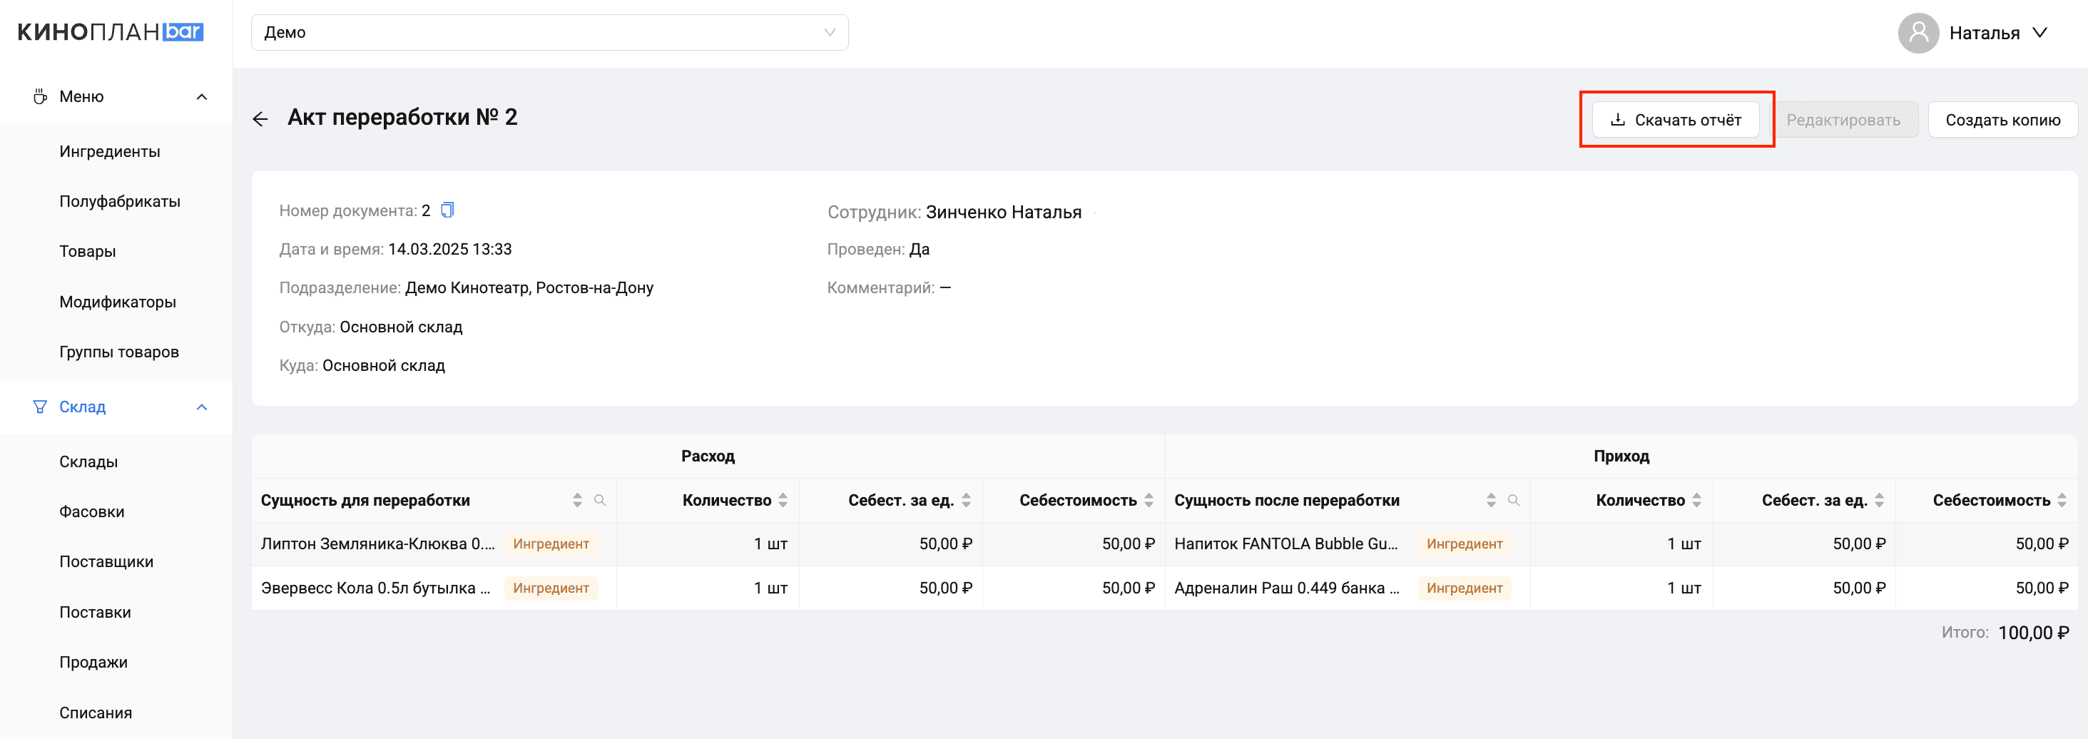This screenshot has width=2088, height=739.
Task: Sort Приход Себест. за ед. column
Action: [x=1879, y=500]
